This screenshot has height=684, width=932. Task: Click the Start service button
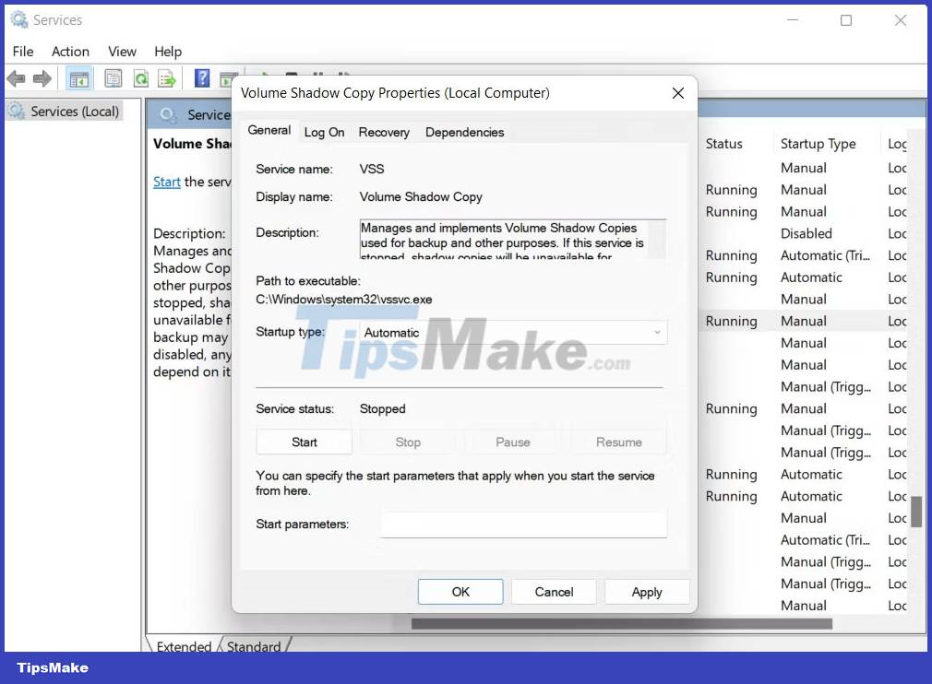304,442
